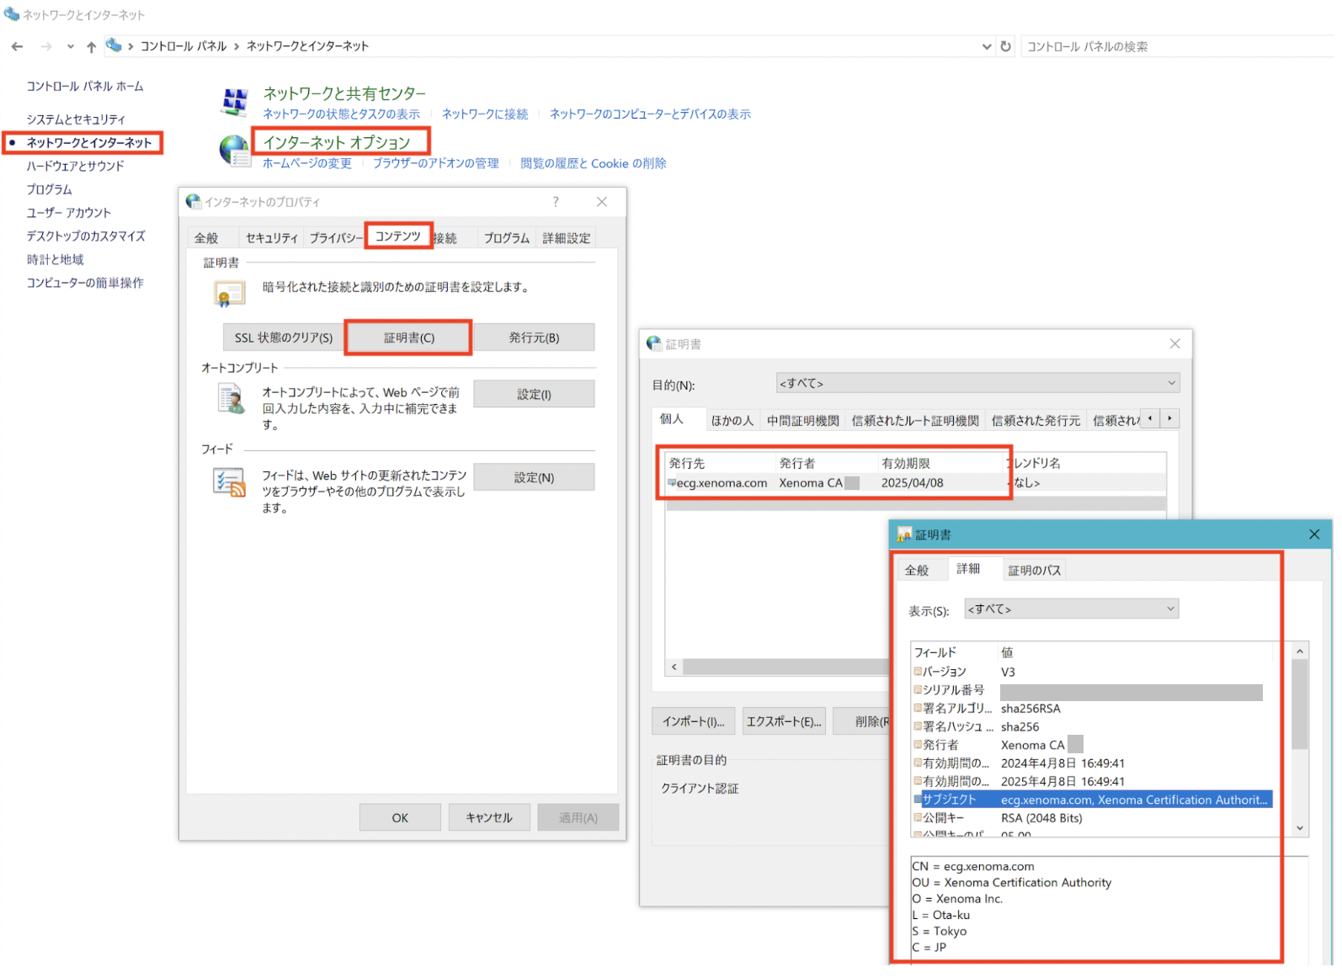Select 公開キー field row
1342x978 pixels.
(1093, 819)
